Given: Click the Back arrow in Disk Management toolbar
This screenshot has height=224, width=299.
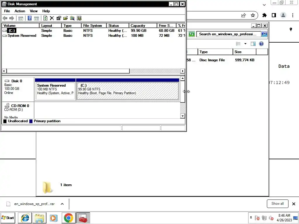Looking at the screenshot, I should coord(5,18).
